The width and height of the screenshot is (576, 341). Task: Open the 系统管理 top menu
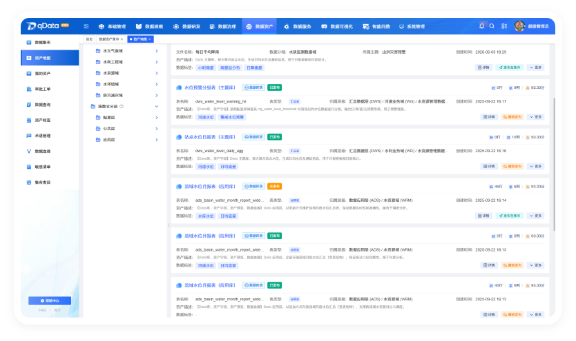pyautogui.click(x=412, y=26)
